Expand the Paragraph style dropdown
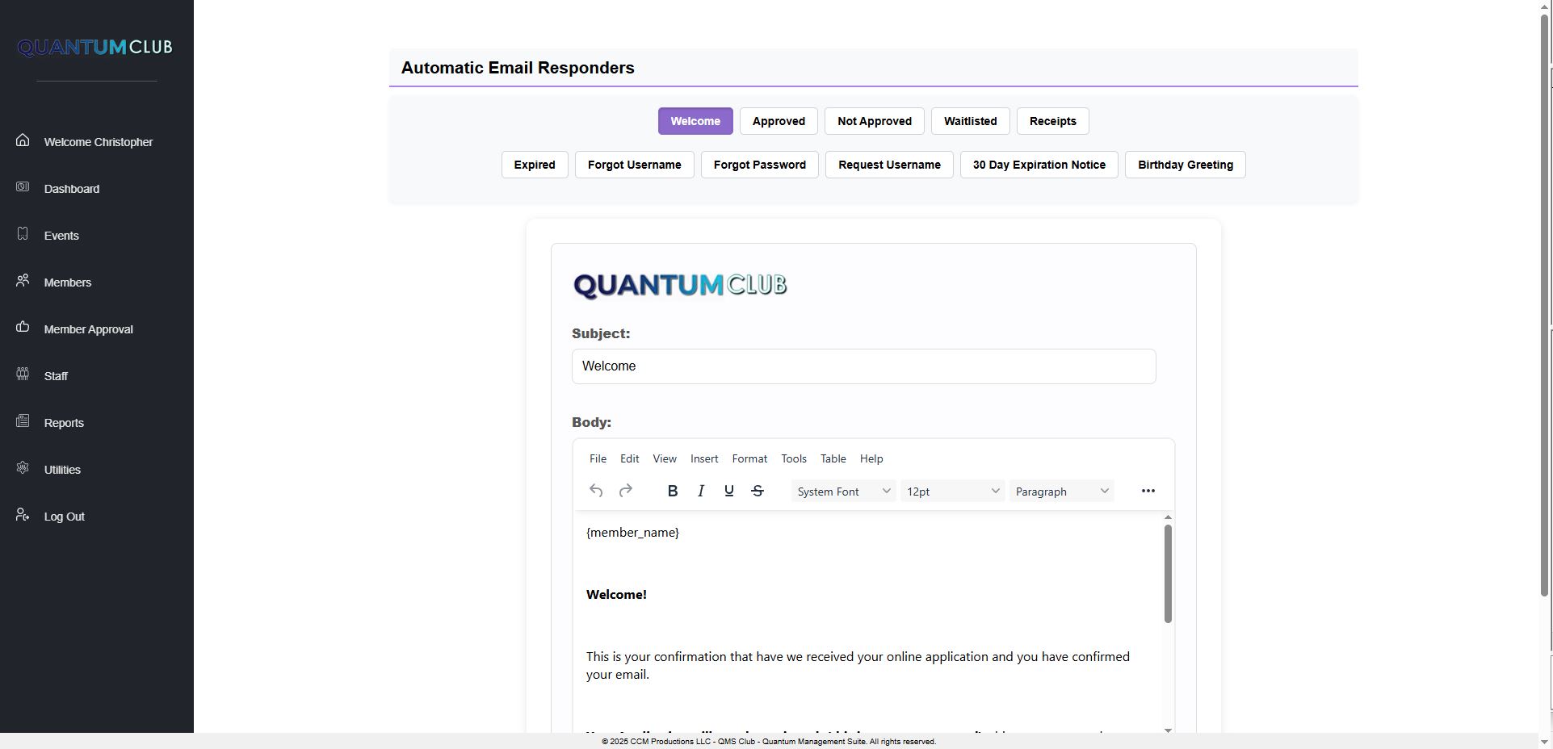 (x=1060, y=491)
